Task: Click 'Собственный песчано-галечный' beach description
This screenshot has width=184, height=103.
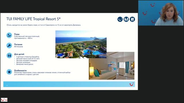Action: [27, 37]
